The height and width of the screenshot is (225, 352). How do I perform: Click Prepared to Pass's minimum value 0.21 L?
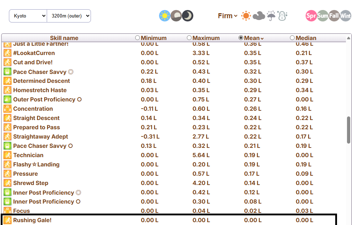[x=149, y=127]
